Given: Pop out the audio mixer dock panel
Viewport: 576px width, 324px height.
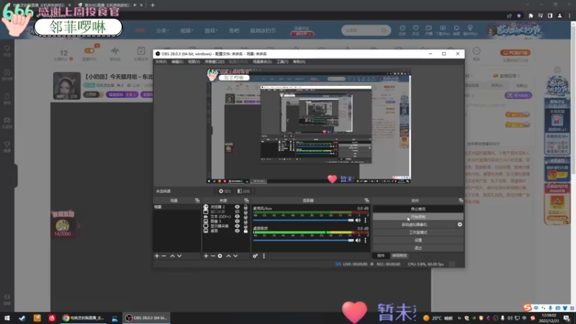Looking at the screenshot, I should (x=366, y=201).
